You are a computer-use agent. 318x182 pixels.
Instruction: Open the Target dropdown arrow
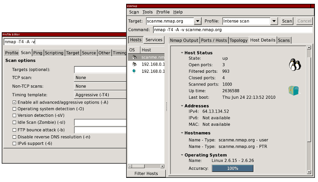(197, 21)
